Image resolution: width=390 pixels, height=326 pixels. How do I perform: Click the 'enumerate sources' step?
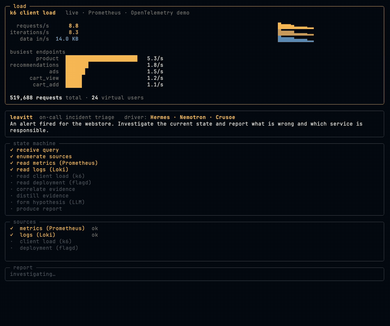44,156
